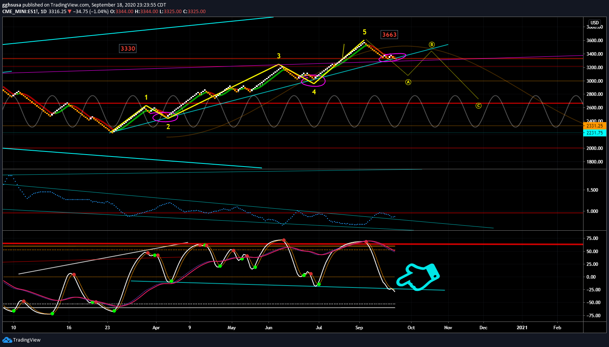Click the 3600.00 price axis label
Image resolution: width=609 pixels, height=347 pixels.
coord(594,41)
